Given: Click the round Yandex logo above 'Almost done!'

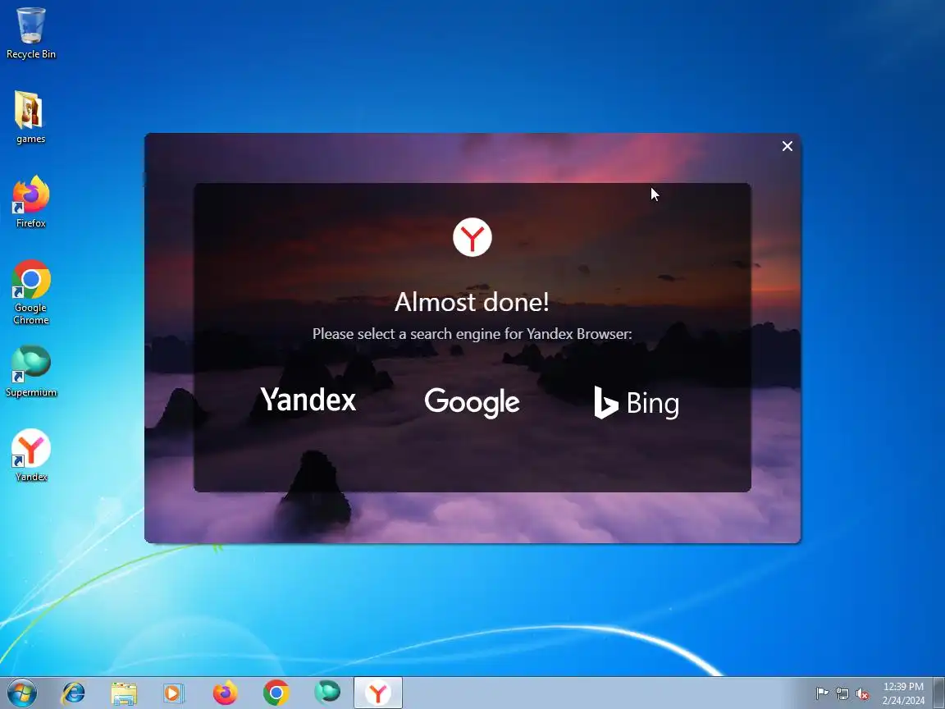Looking at the screenshot, I should click(x=472, y=237).
